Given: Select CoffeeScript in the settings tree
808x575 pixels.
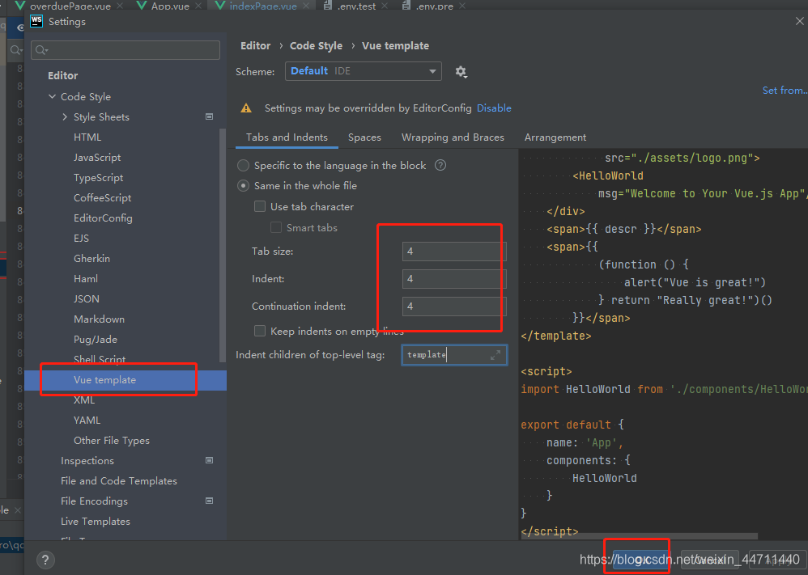Looking at the screenshot, I should [x=102, y=197].
